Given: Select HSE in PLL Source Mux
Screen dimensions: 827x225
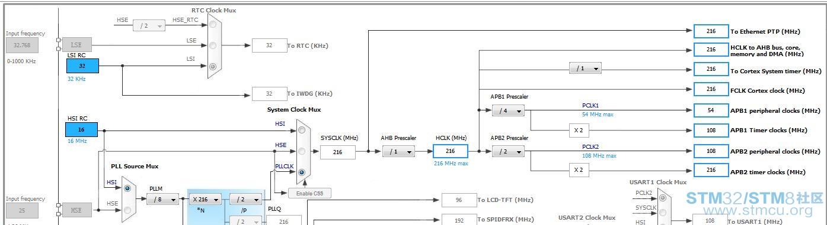Looking at the screenshot, I should (127, 210).
